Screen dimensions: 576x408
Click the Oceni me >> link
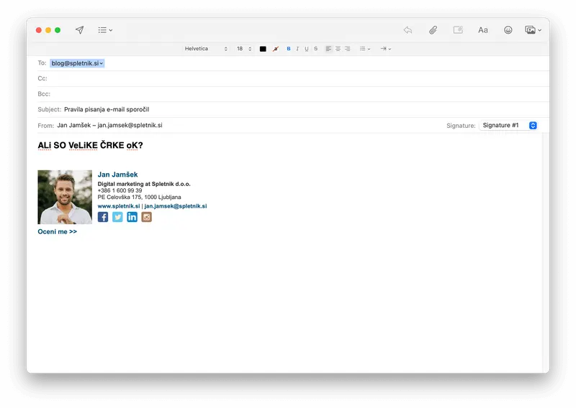pyautogui.click(x=58, y=232)
